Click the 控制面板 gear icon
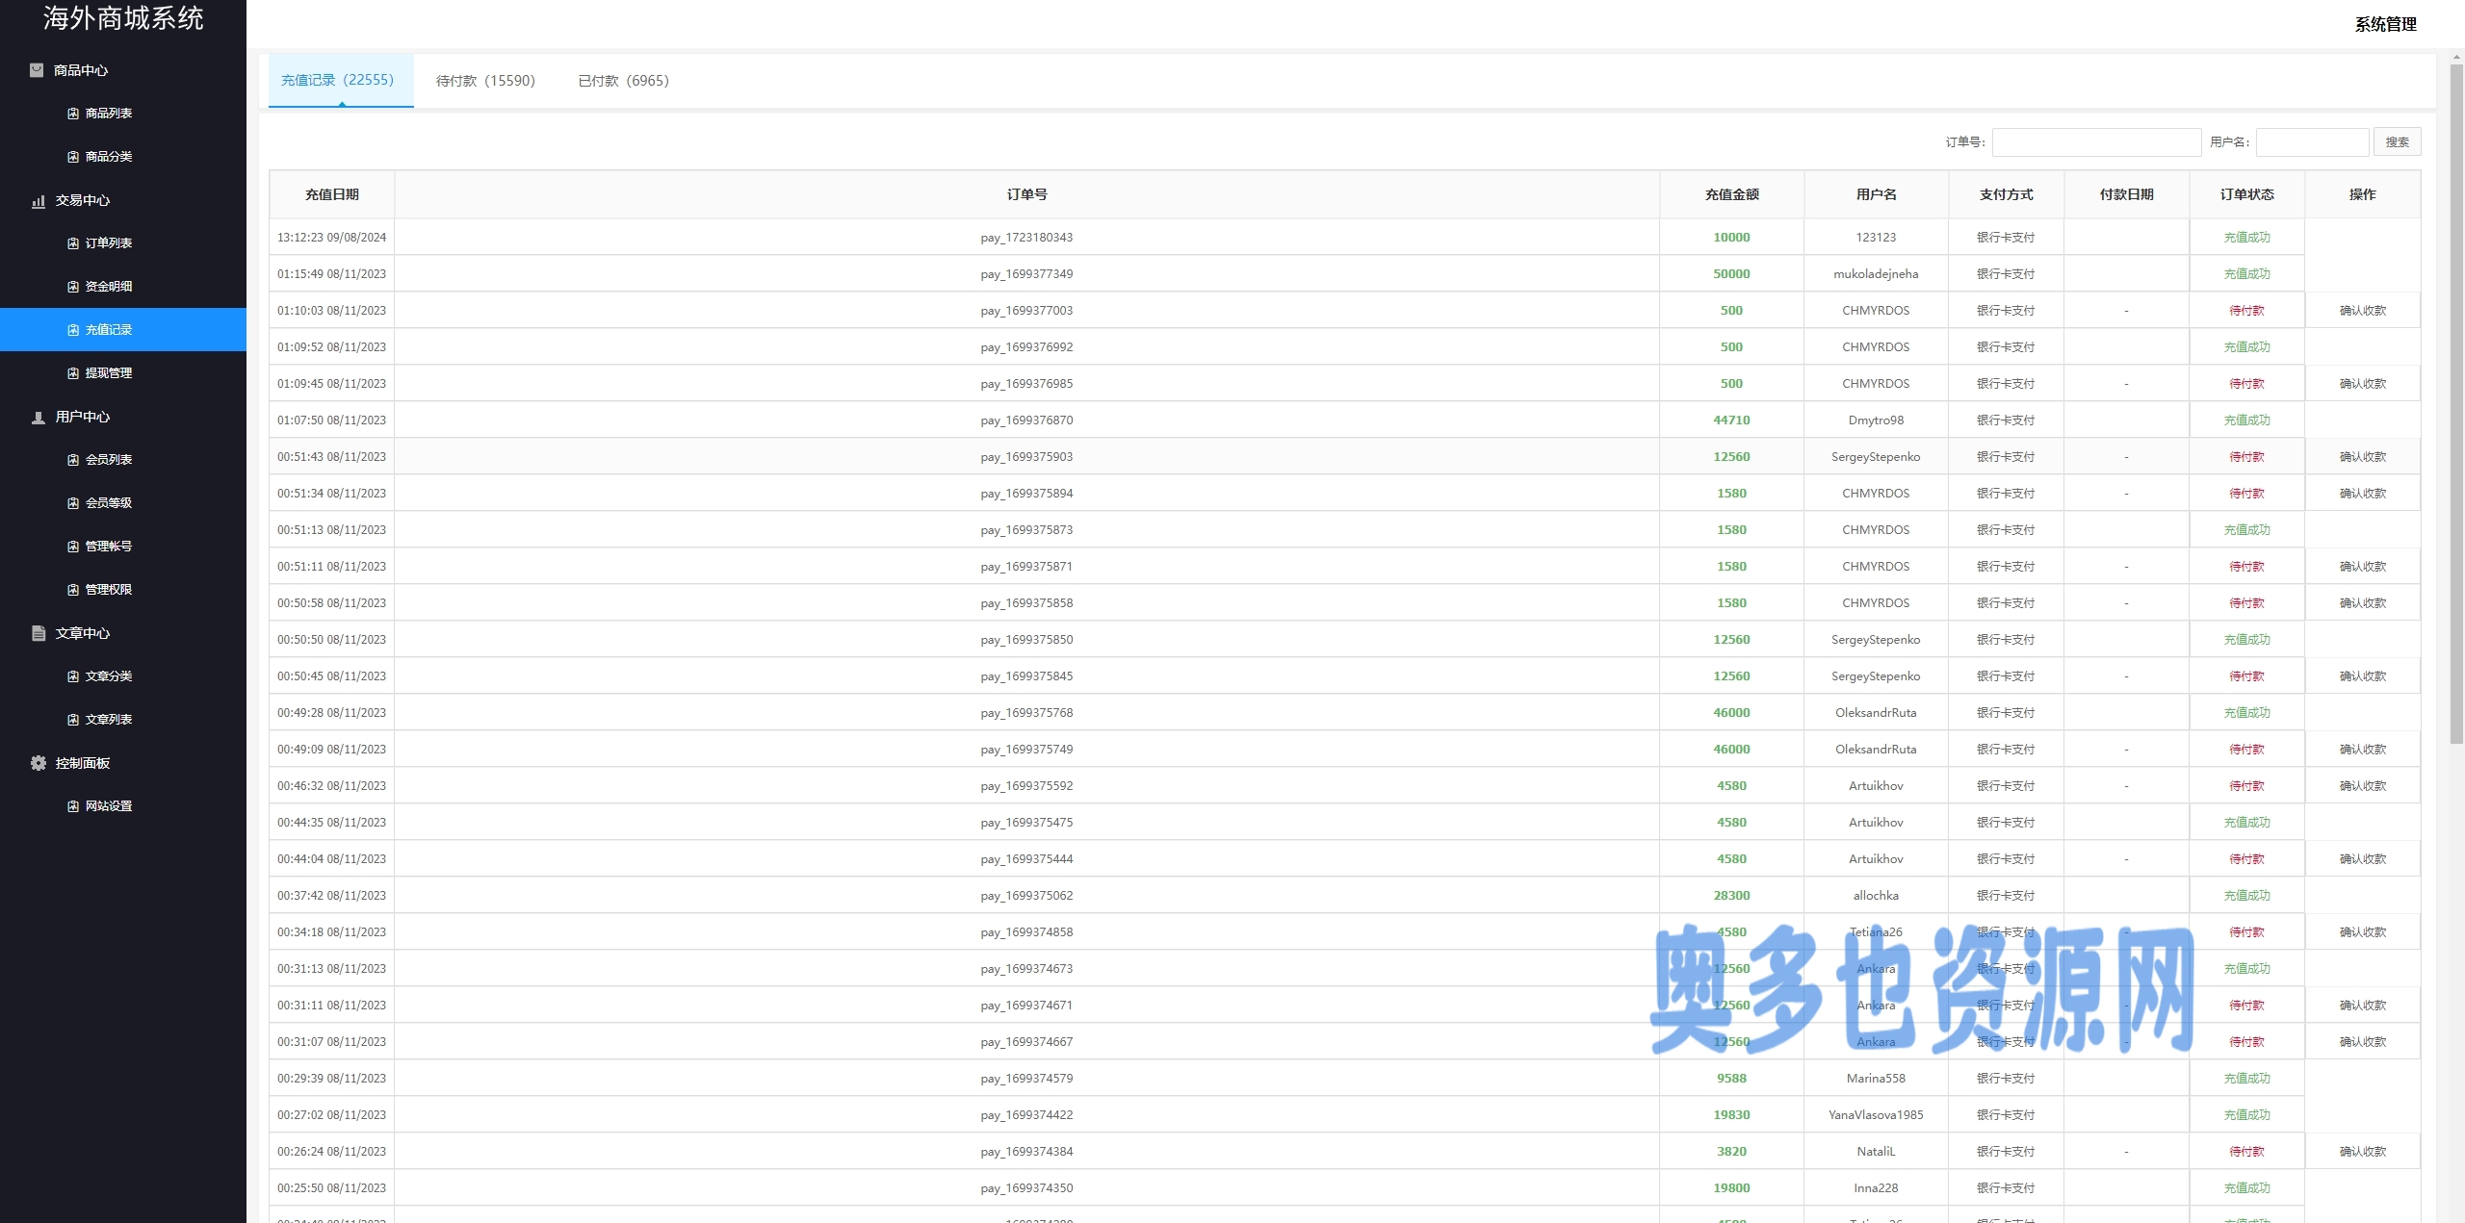 tap(39, 763)
